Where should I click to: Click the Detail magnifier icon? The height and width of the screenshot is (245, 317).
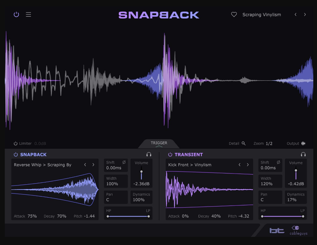244,143
